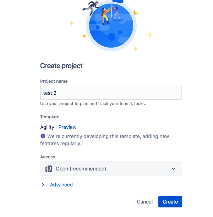The height and width of the screenshot is (217, 213).
Task: Click the building icon in Access field
Action: (49, 169)
